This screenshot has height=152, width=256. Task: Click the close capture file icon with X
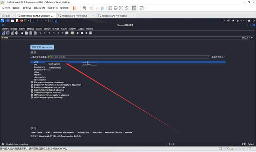click(31, 33)
